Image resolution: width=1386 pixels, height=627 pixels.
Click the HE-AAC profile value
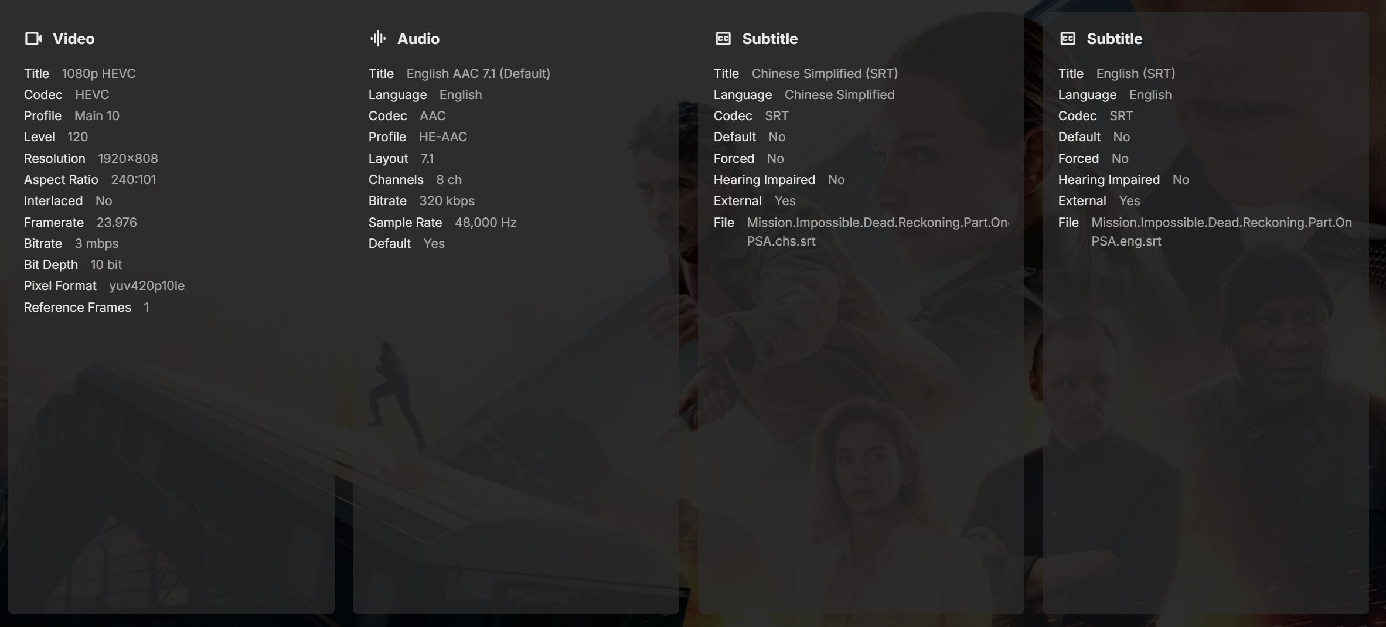point(442,137)
